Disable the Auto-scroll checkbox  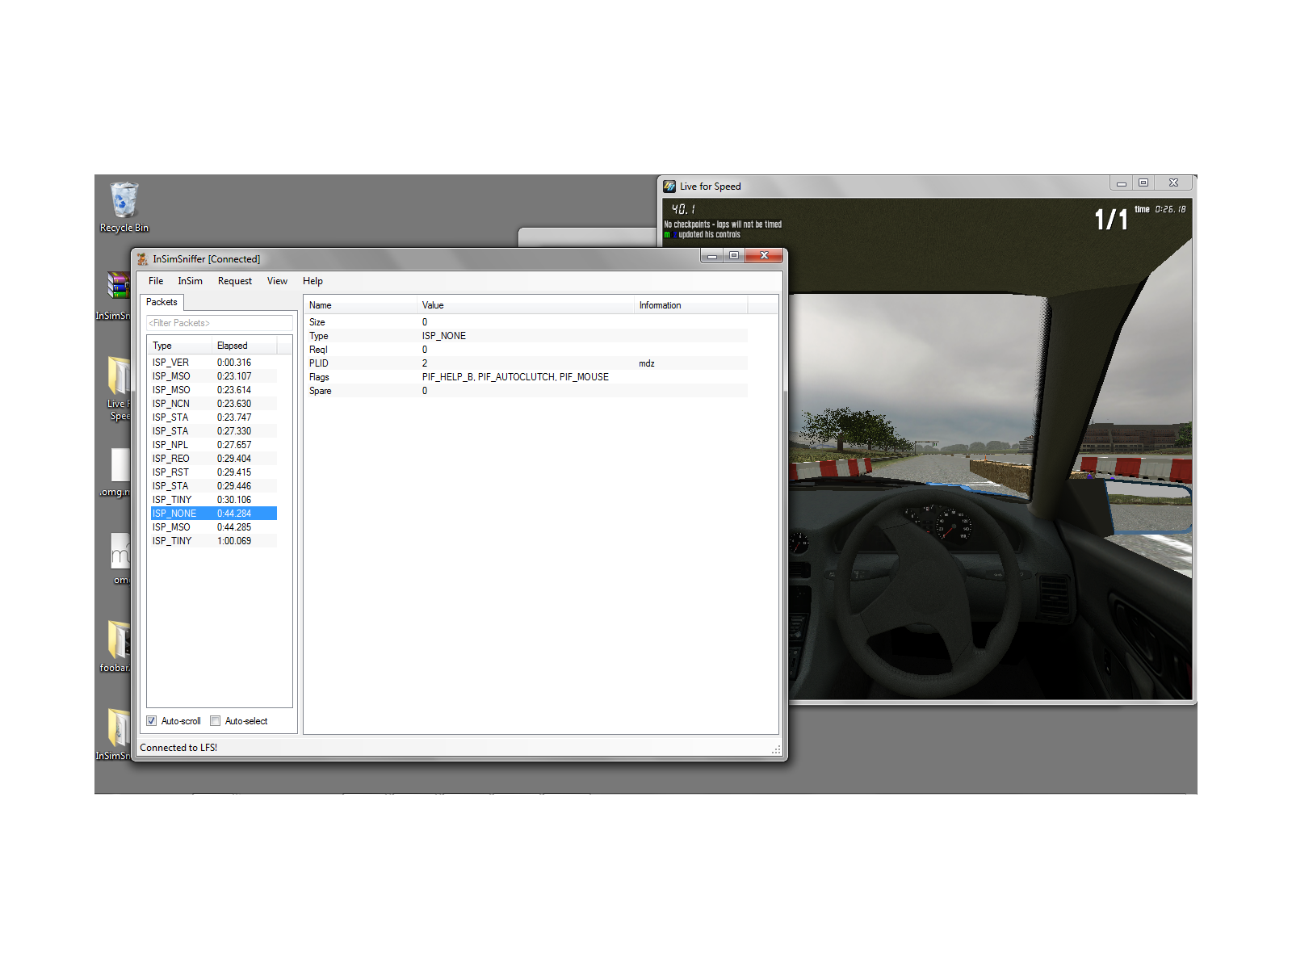coord(152,721)
